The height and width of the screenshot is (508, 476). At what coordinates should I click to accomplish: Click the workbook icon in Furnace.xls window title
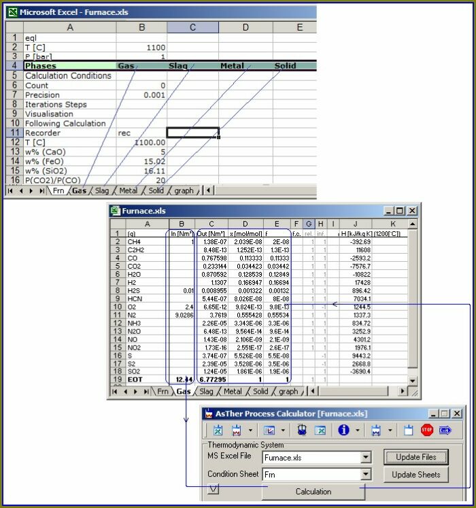tap(115, 211)
